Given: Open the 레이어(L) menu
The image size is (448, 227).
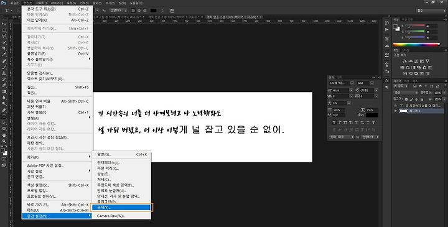Looking at the screenshot, I should tap(57, 3).
